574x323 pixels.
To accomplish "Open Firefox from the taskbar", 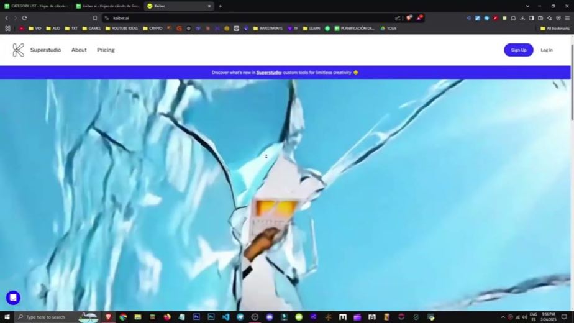I will click(x=167, y=317).
